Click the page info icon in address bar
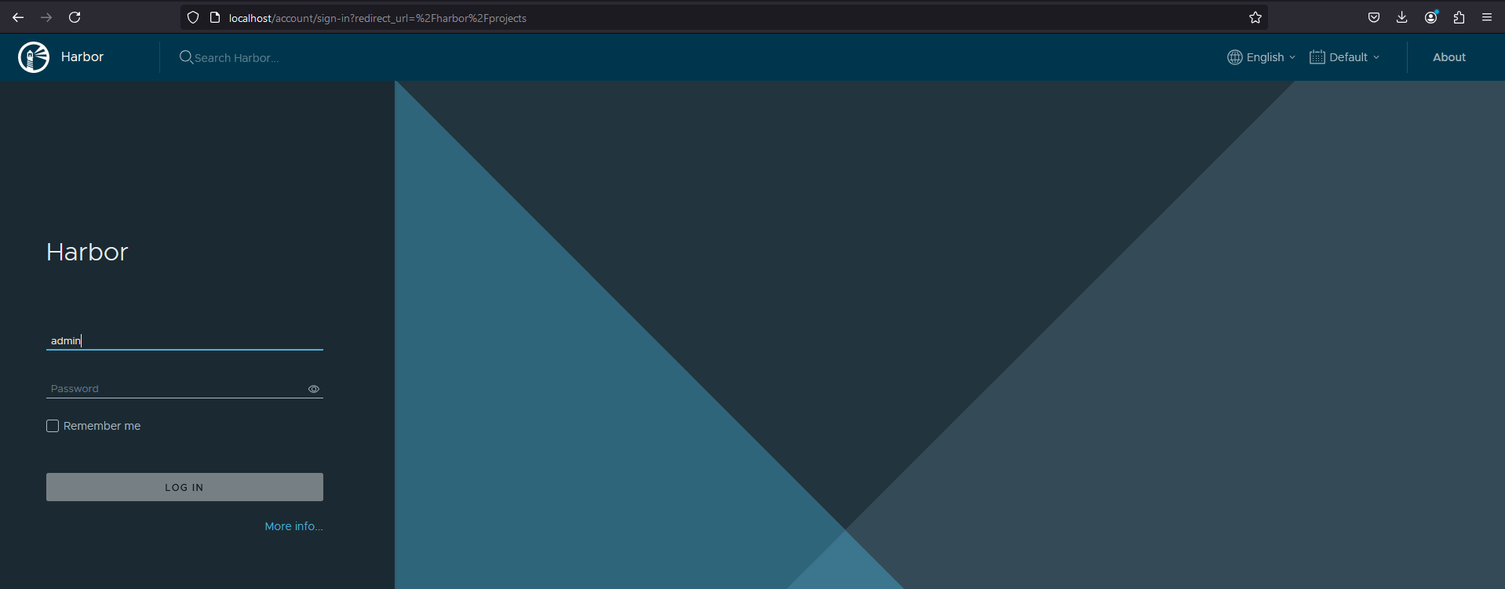The height and width of the screenshot is (589, 1505). [215, 17]
